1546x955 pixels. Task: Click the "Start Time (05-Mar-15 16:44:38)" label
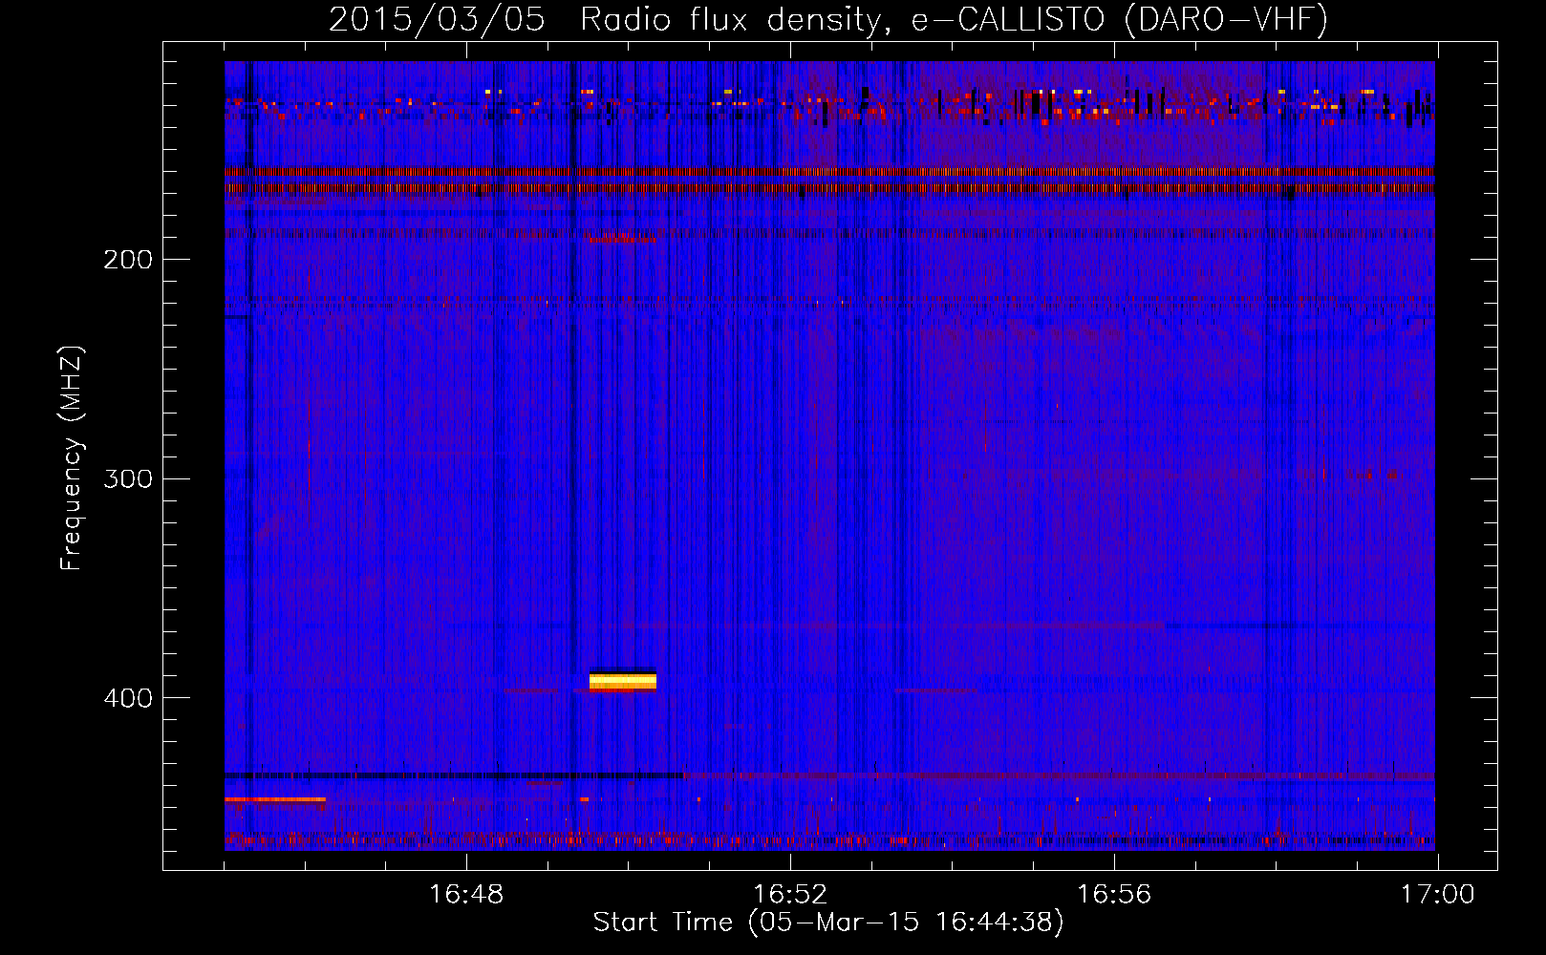(x=828, y=923)
